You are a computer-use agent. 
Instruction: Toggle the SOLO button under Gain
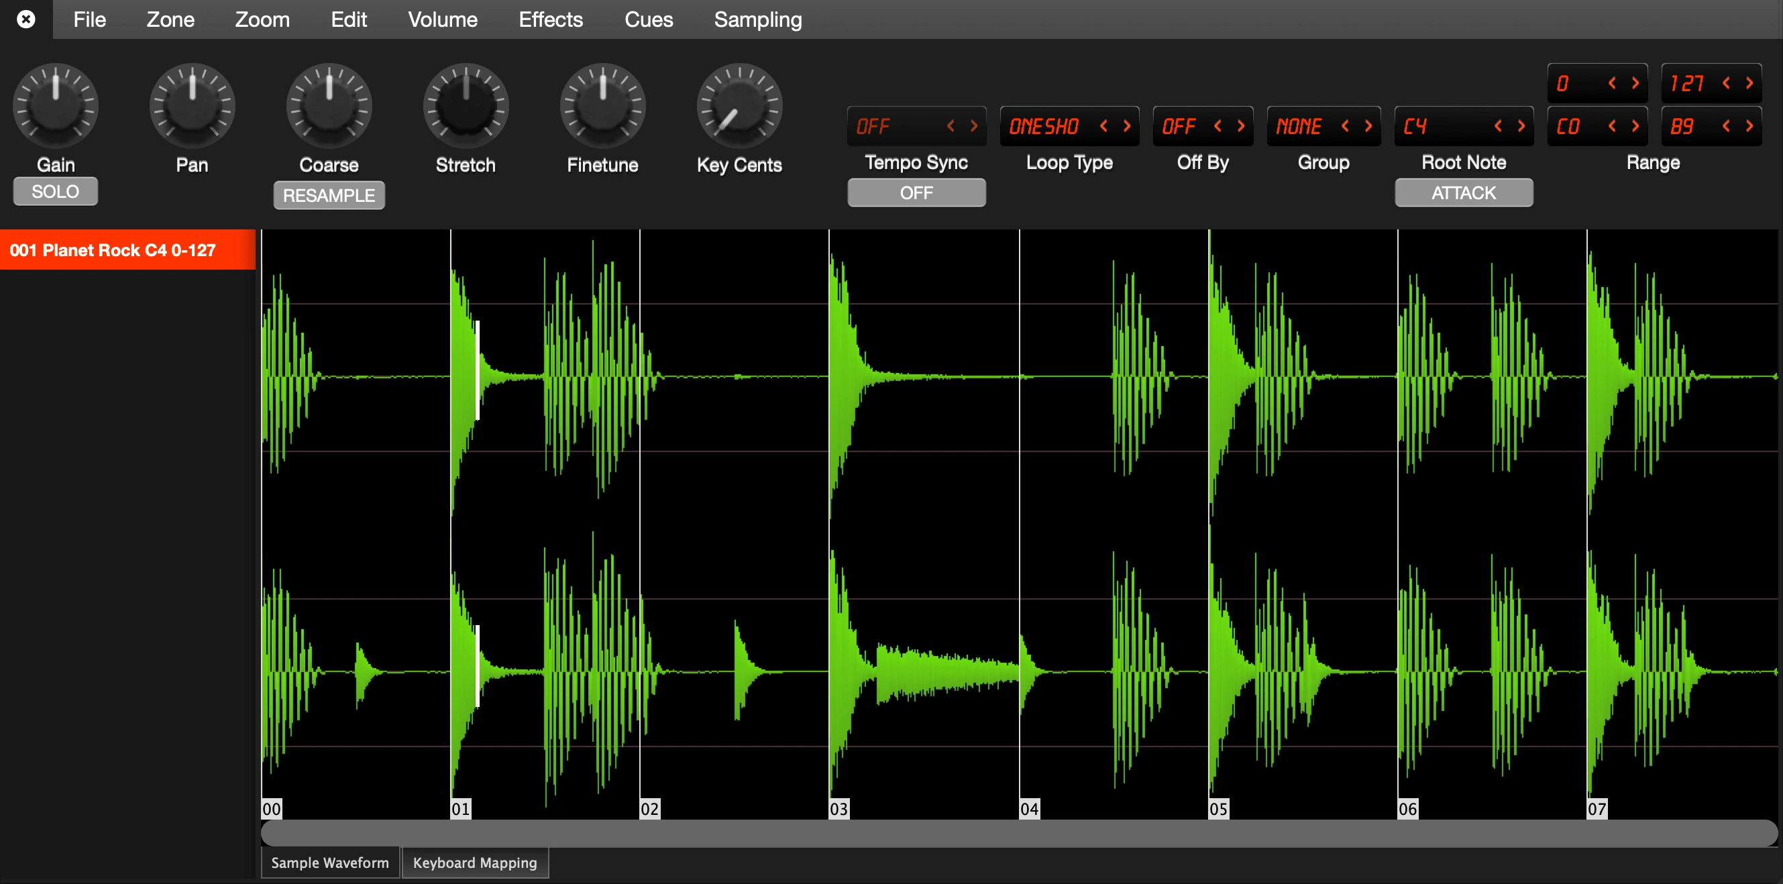point(56,191)
